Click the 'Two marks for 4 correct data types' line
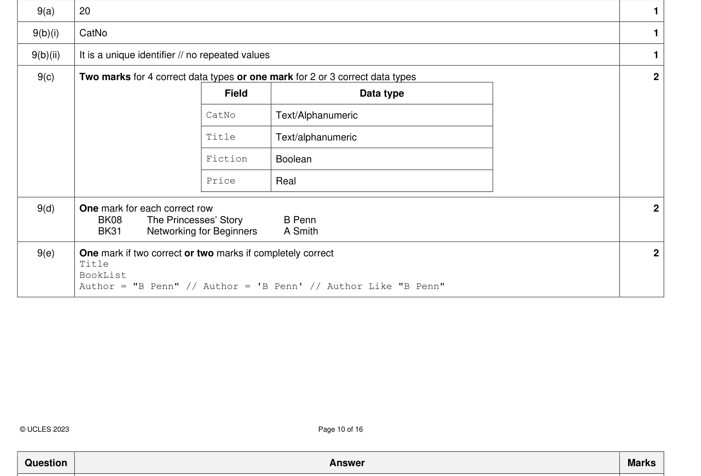The width and height of the screenshot is (701, 476). point(247,77)
